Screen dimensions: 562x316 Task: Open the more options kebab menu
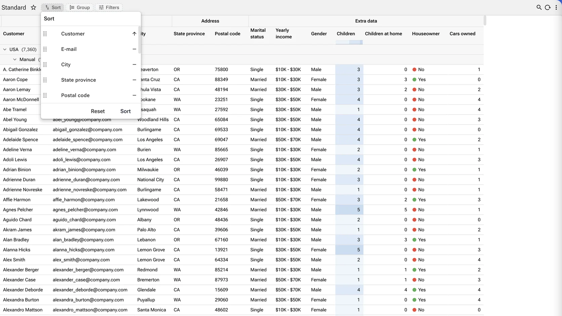point(556,7)
